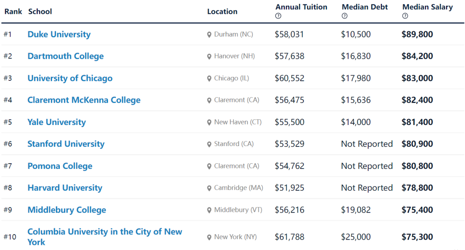Click the Annual Tuition help icon
Screen dimensions: 465x250
click(x=278, y=16)
